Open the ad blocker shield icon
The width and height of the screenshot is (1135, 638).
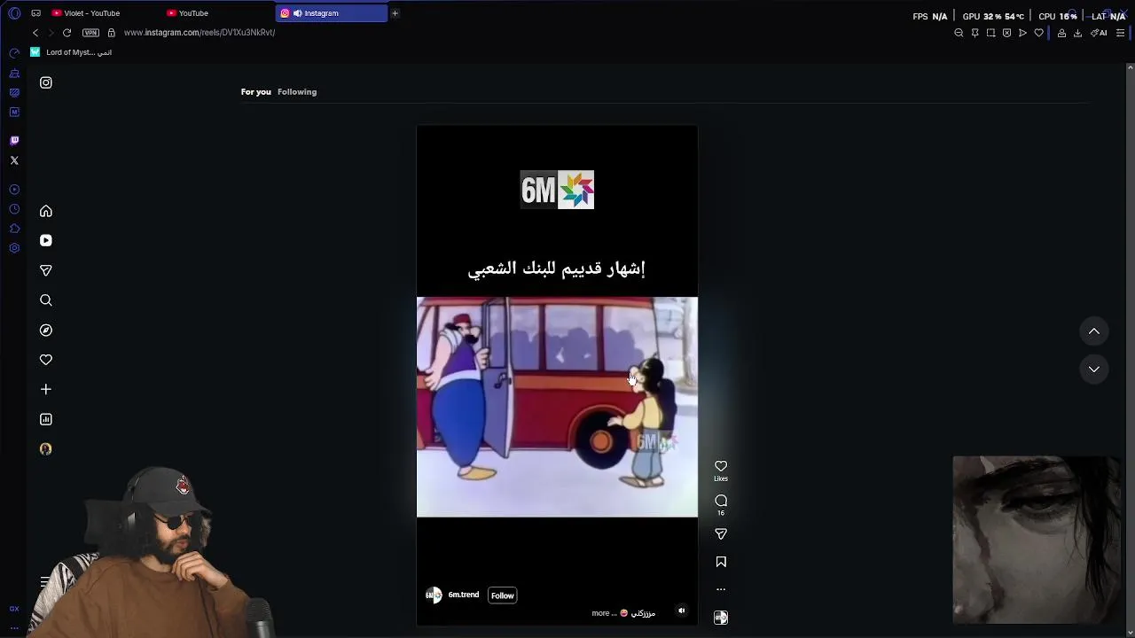1006,33
